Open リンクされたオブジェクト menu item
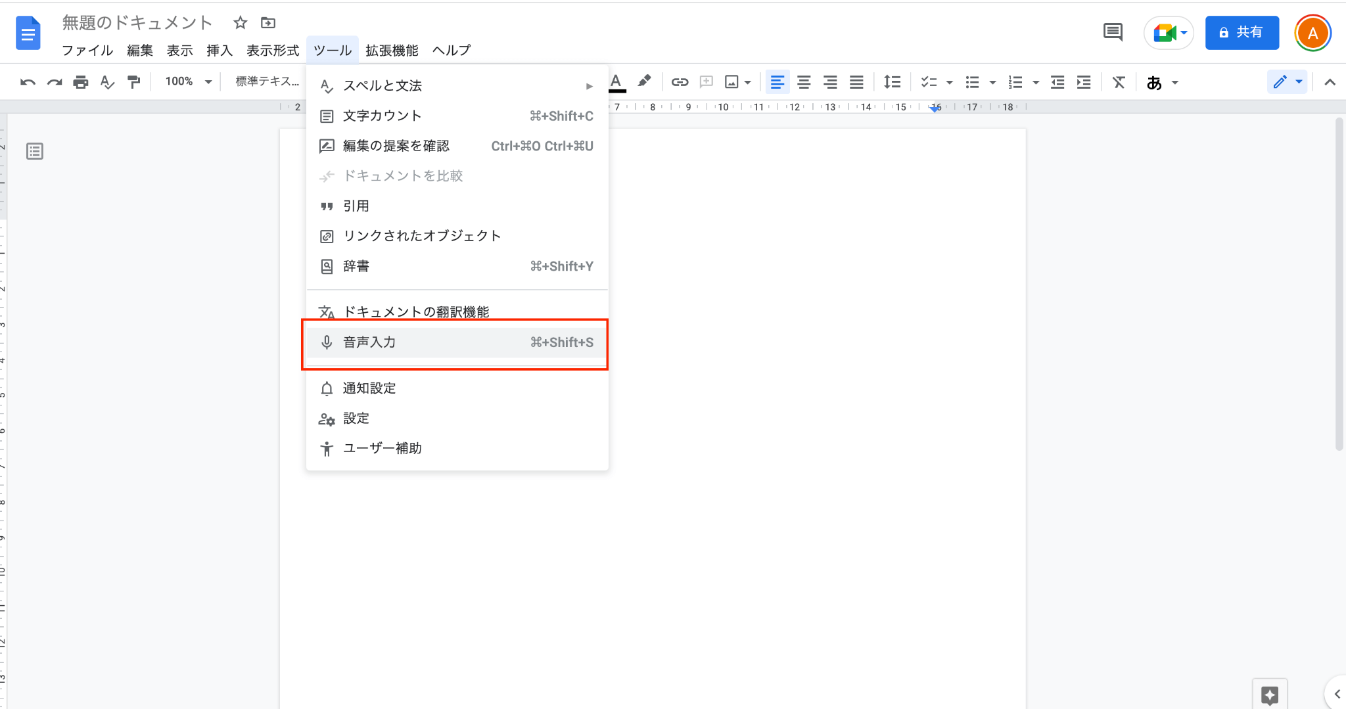Image resolution: width=1346 pixels, height=709 pixels. (x=457, y=236)
